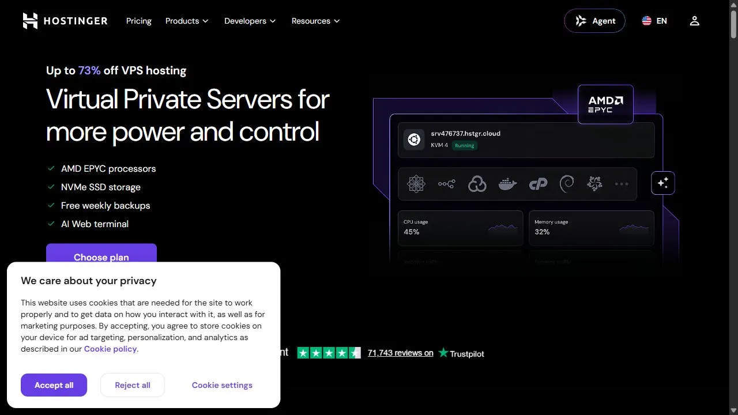Click the 'Free weekly backups' feature
The height and width of the screenshot is (415, 738).
(106, 206)
